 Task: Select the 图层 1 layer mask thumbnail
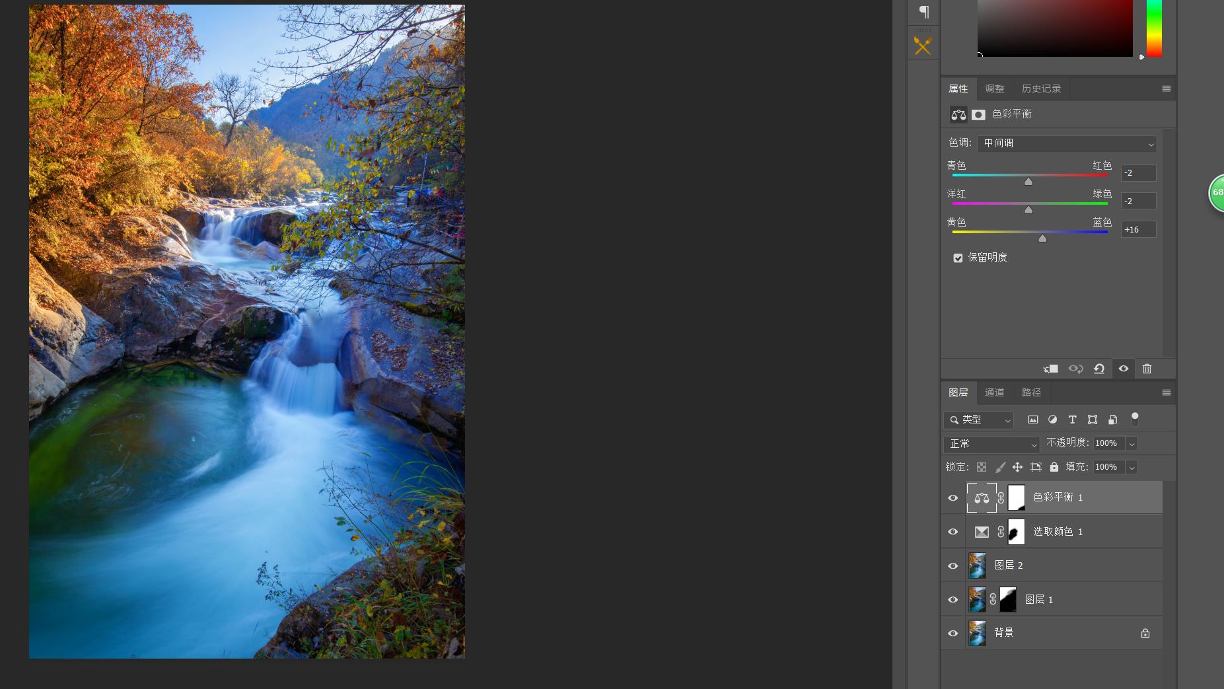(1008, 600)
